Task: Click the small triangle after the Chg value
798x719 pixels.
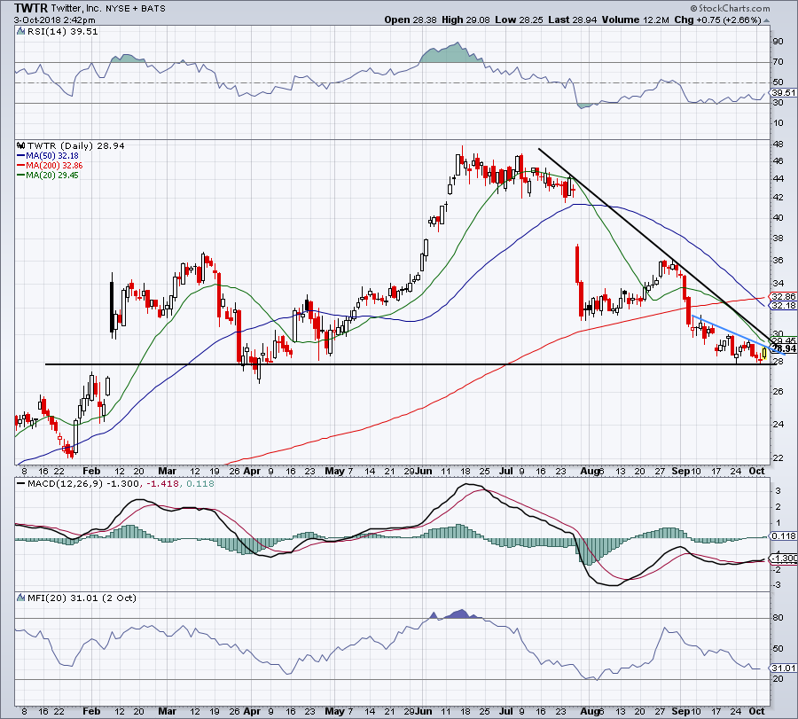Action: [x=766, y=21]
